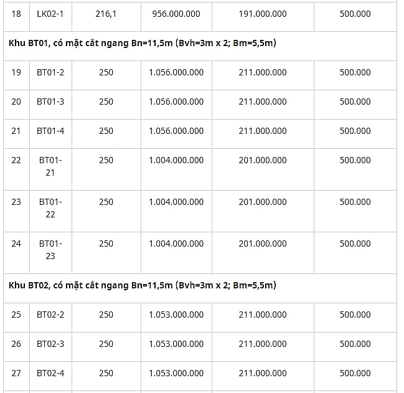This screenshot has width=404, height=393.
Task: Select lot code BT01-22
Action: pos(50,208)
